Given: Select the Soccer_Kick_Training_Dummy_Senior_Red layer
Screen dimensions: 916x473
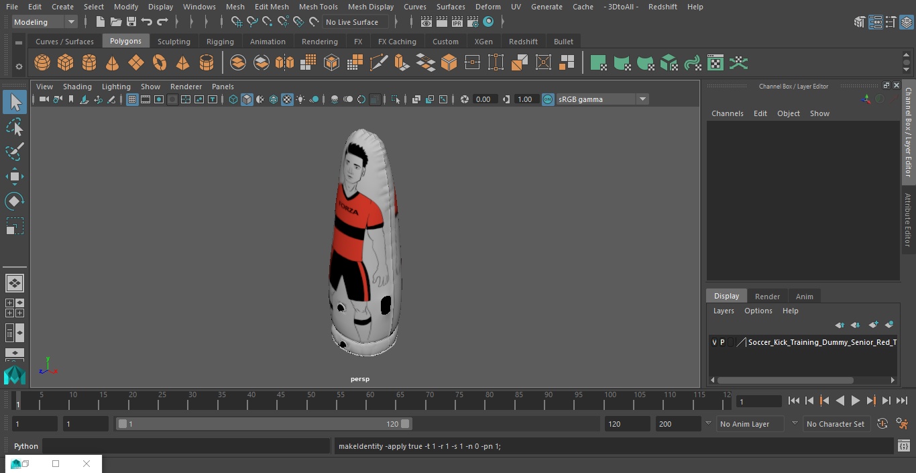Looking at the screenshot, I should click(x=822, y=342).
